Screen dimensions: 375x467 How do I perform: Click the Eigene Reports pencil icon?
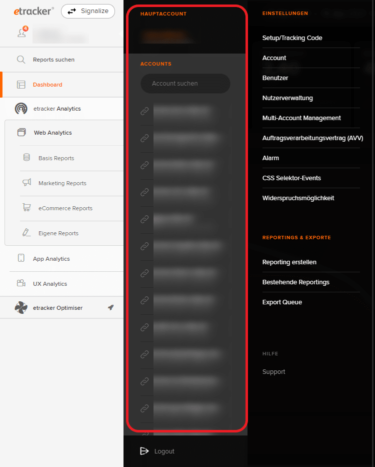tap(26, 232)
